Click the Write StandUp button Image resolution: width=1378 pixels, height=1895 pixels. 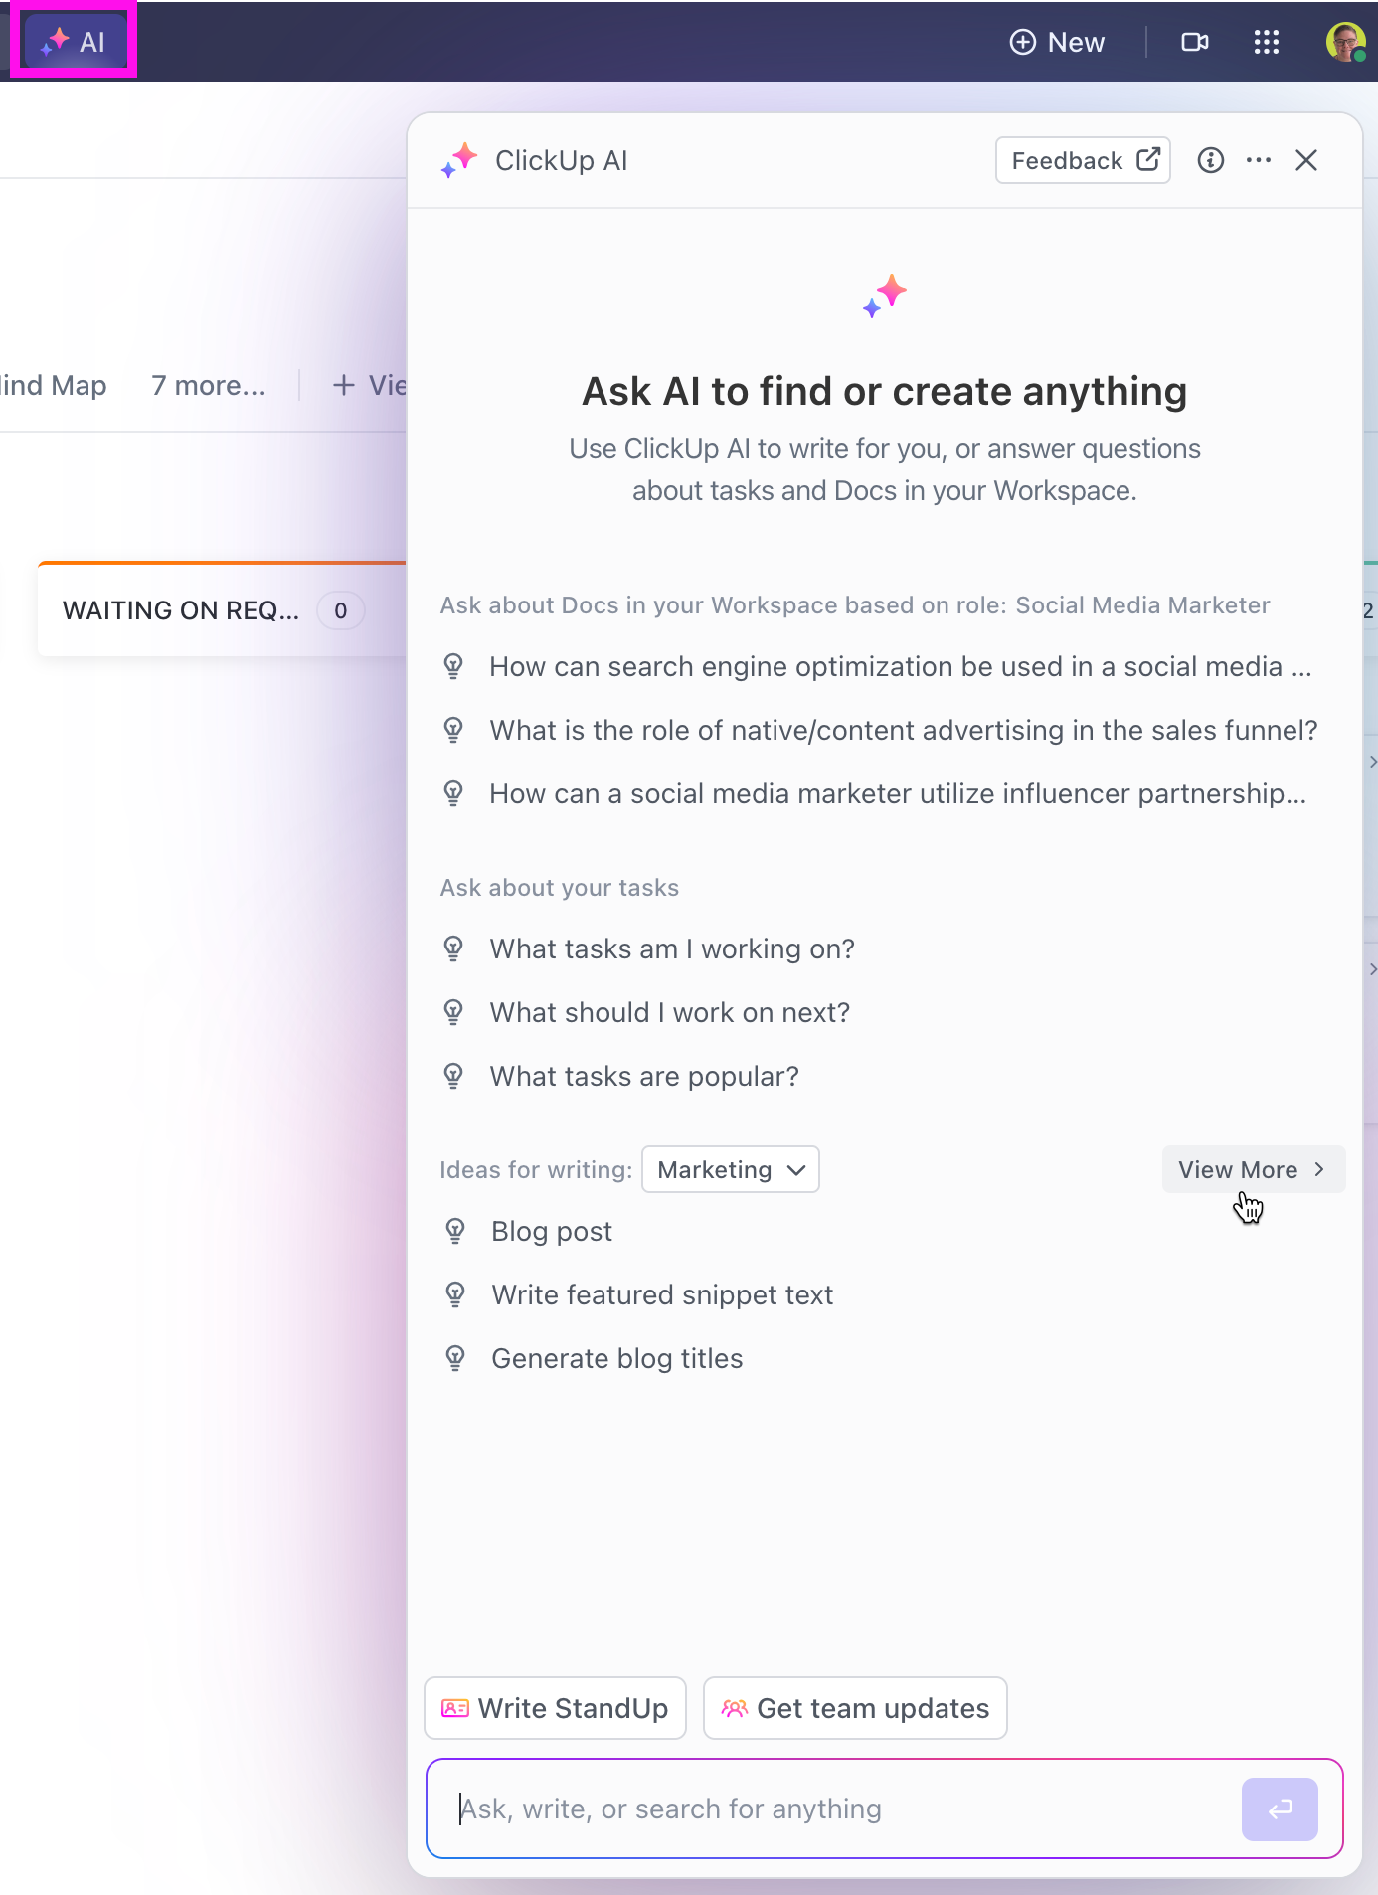554,1708
